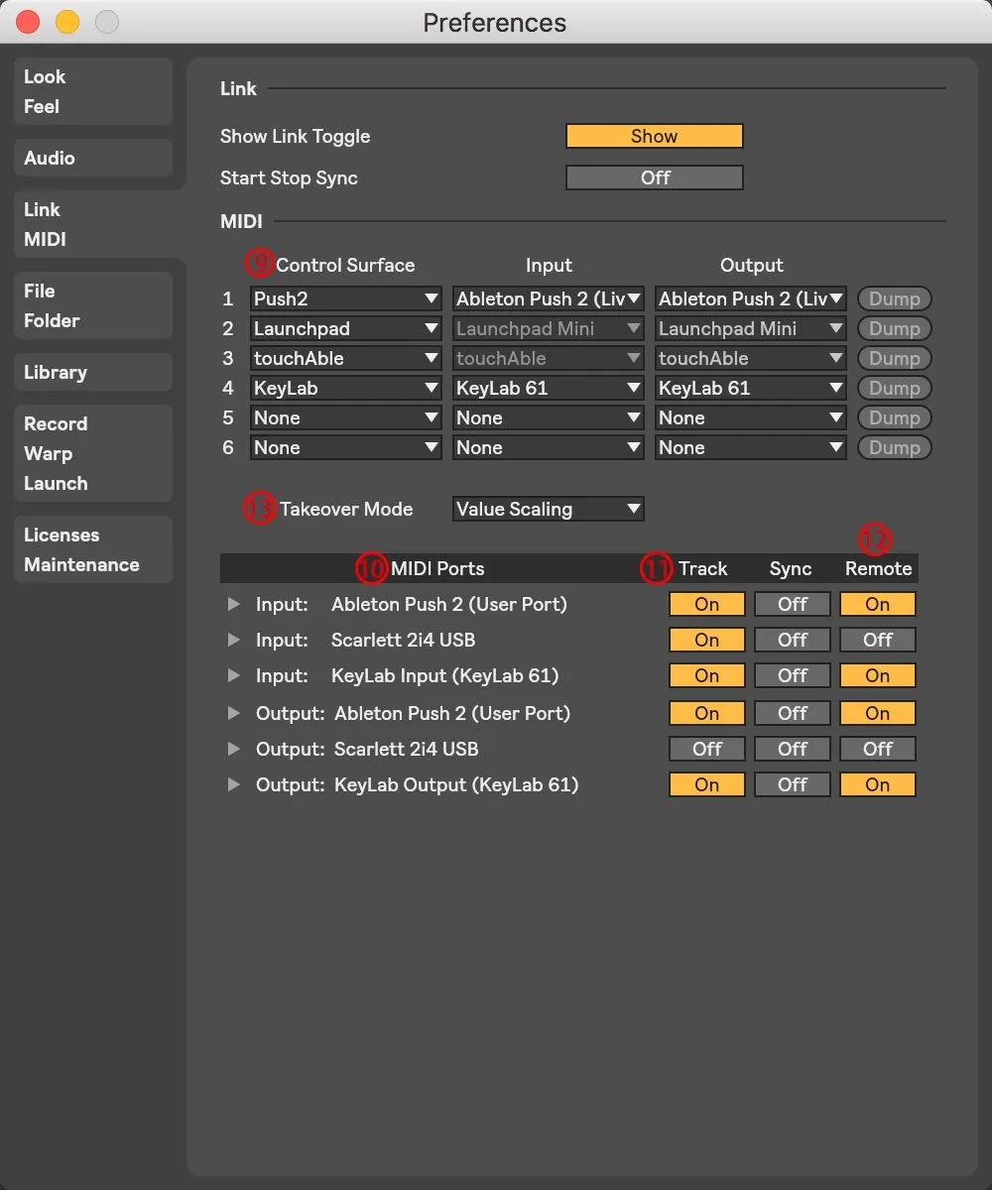Open Output dropdown for row 1 Ableton Push 2
992x1190 pixels.
pos(751,298)
